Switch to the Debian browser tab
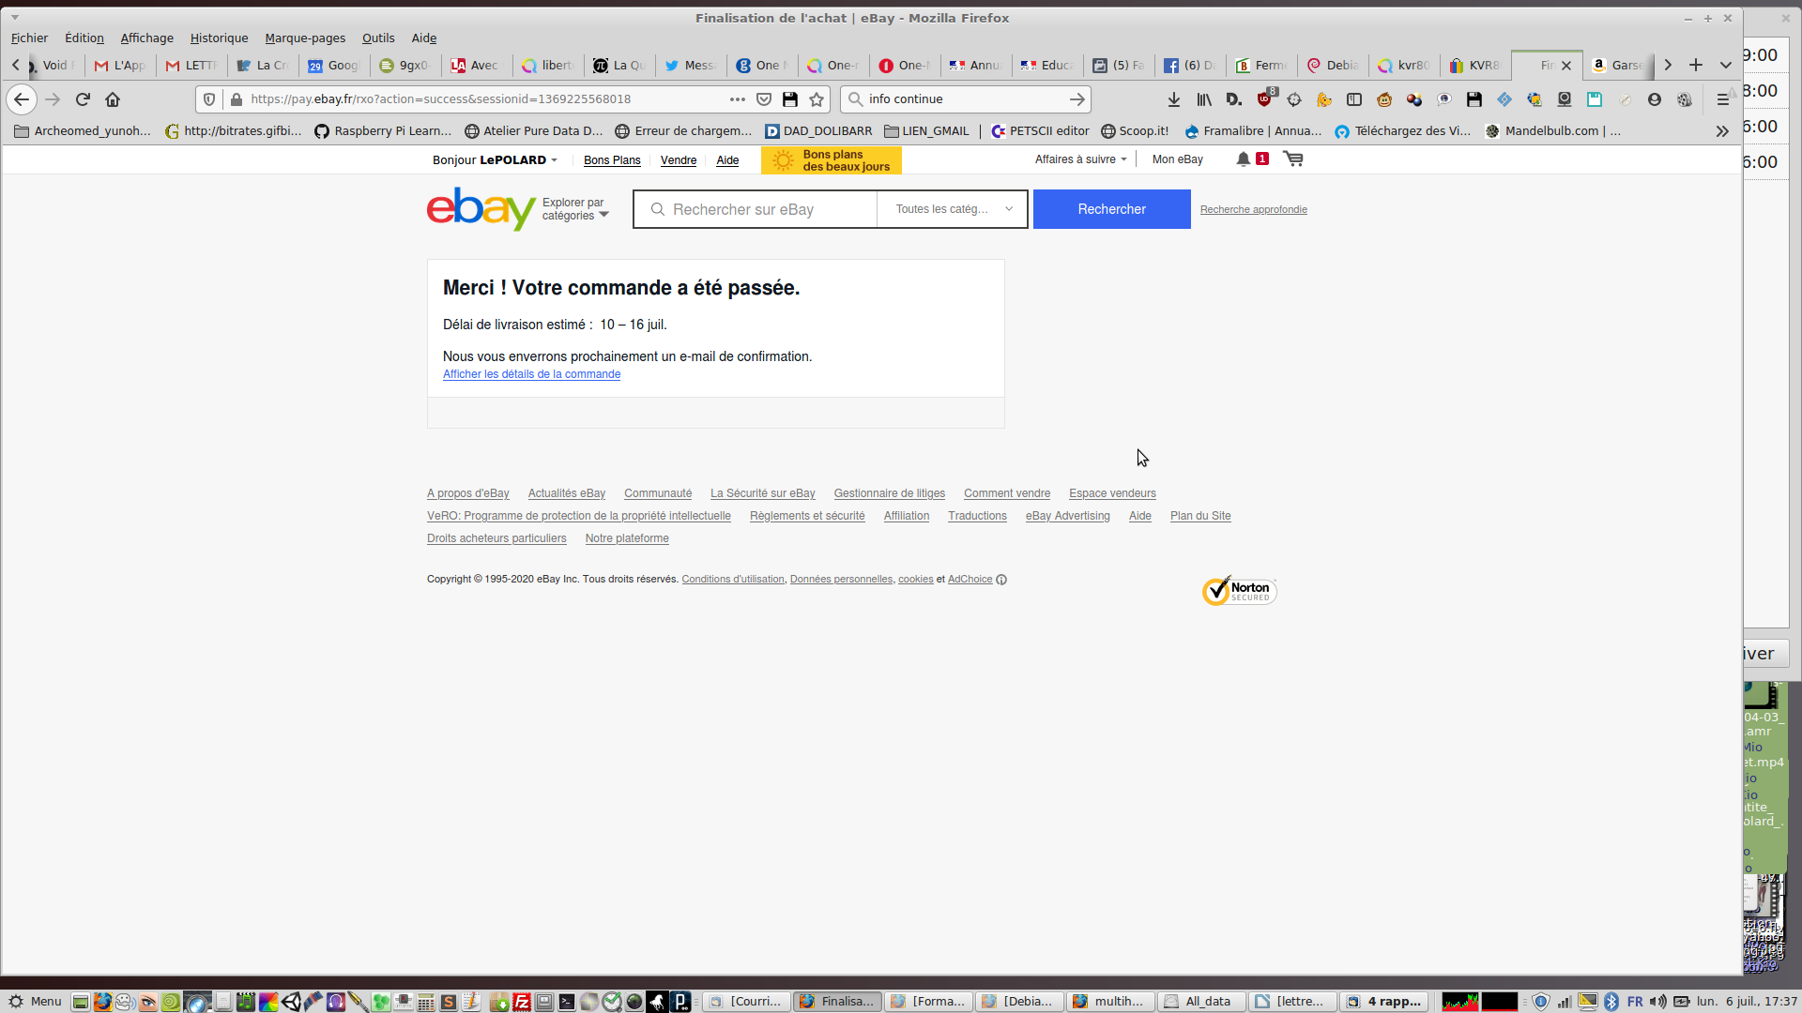This screenshot has width=1802, height=1013. click(x=1334, y=65)
